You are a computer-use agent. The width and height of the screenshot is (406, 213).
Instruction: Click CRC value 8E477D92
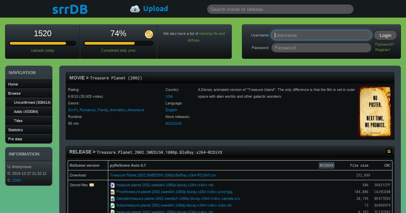[382, 198]
